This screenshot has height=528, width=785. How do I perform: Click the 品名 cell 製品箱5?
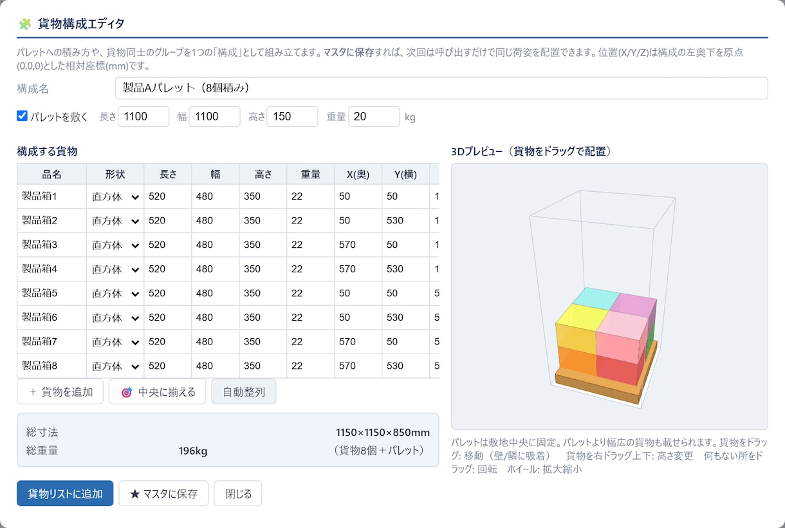pos(51,293)
